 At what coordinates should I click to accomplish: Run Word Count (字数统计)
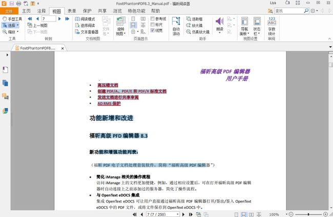click(272, 26)
